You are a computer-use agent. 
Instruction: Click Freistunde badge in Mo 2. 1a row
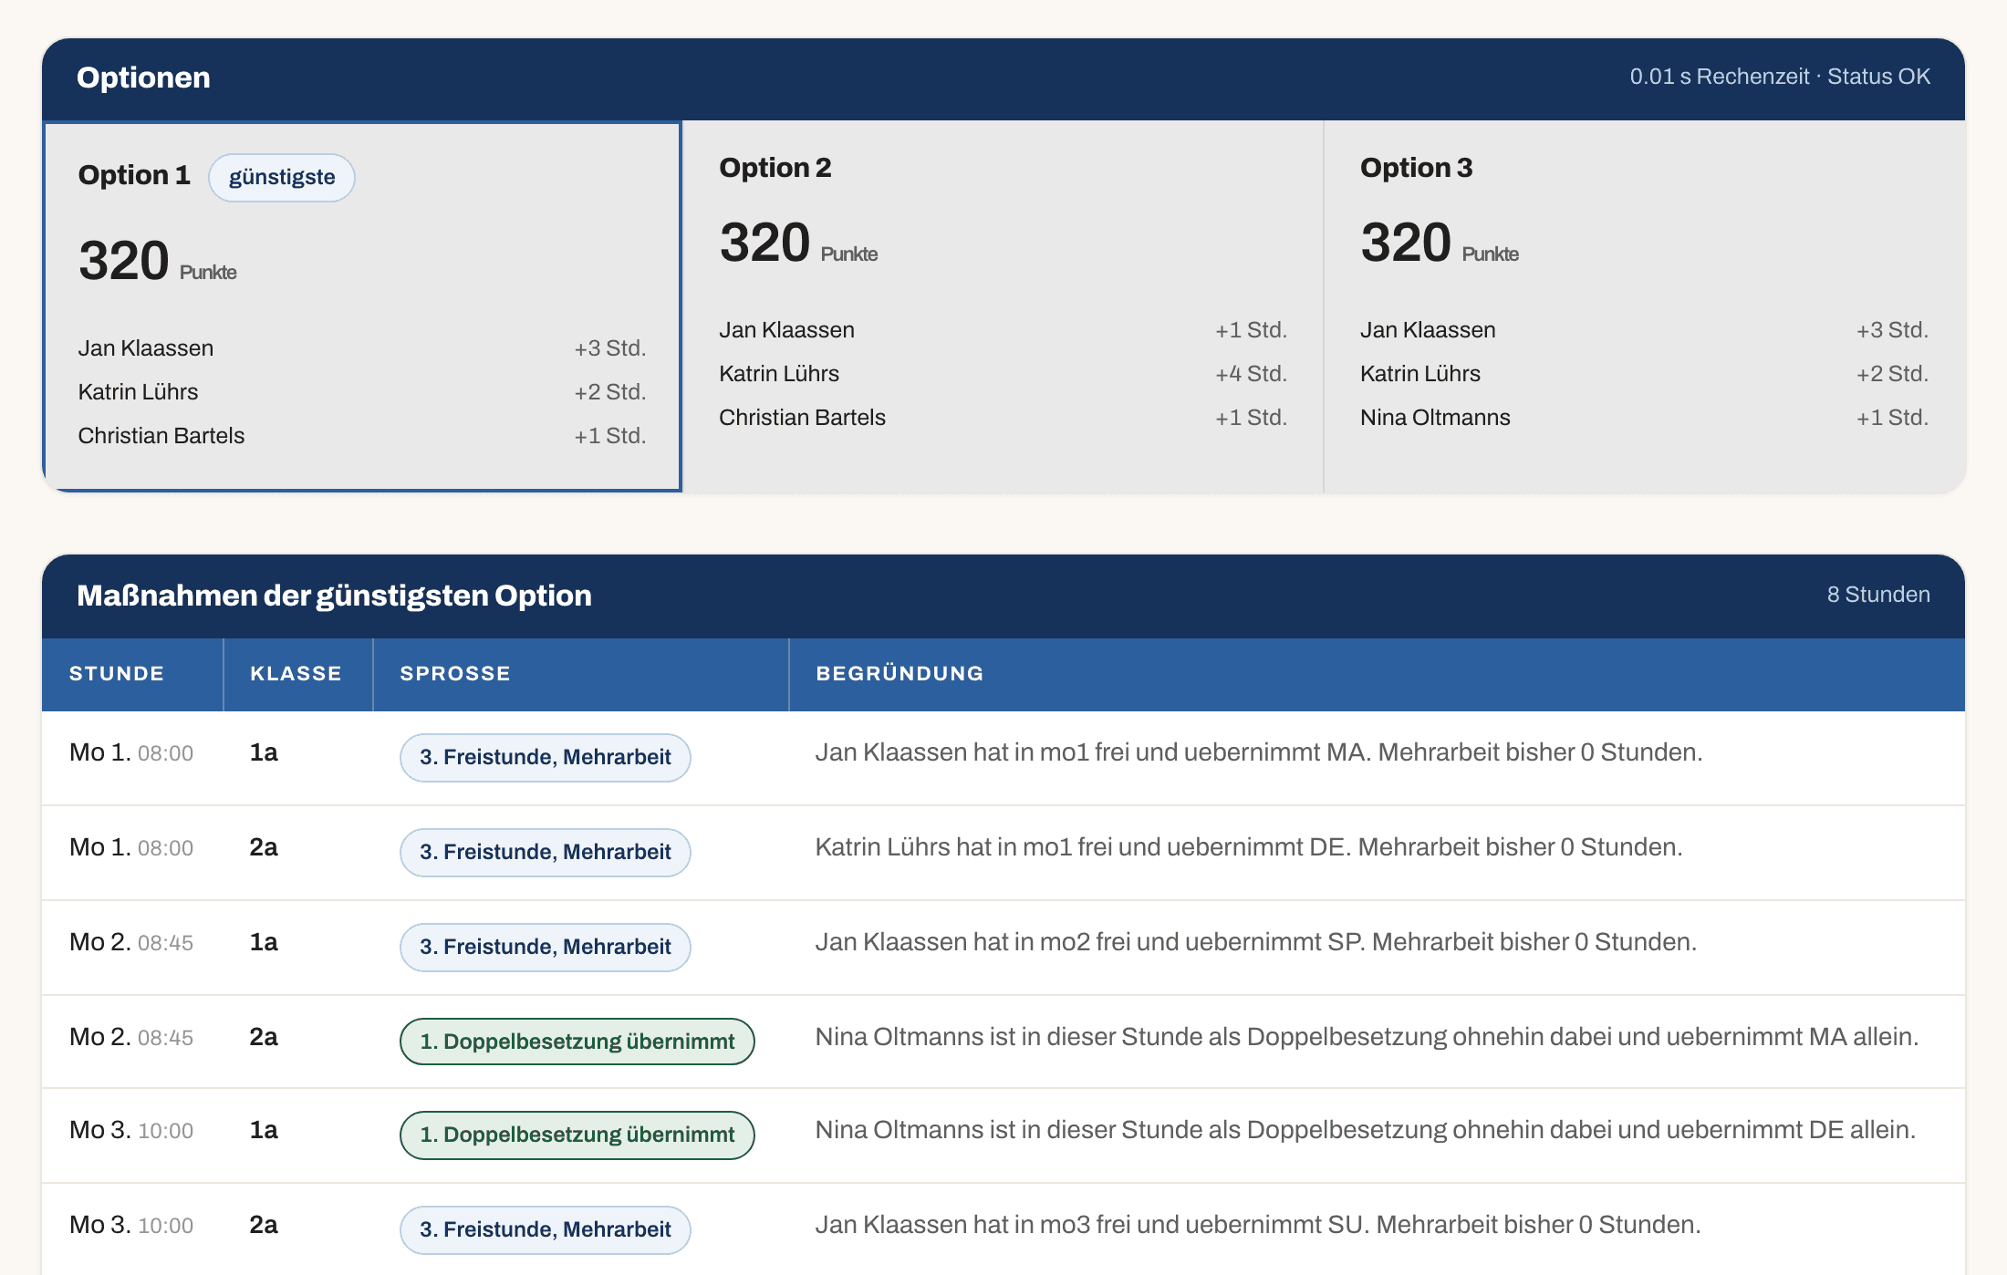(546, 947)
